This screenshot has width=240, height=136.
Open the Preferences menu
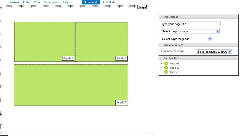point(51,2)
